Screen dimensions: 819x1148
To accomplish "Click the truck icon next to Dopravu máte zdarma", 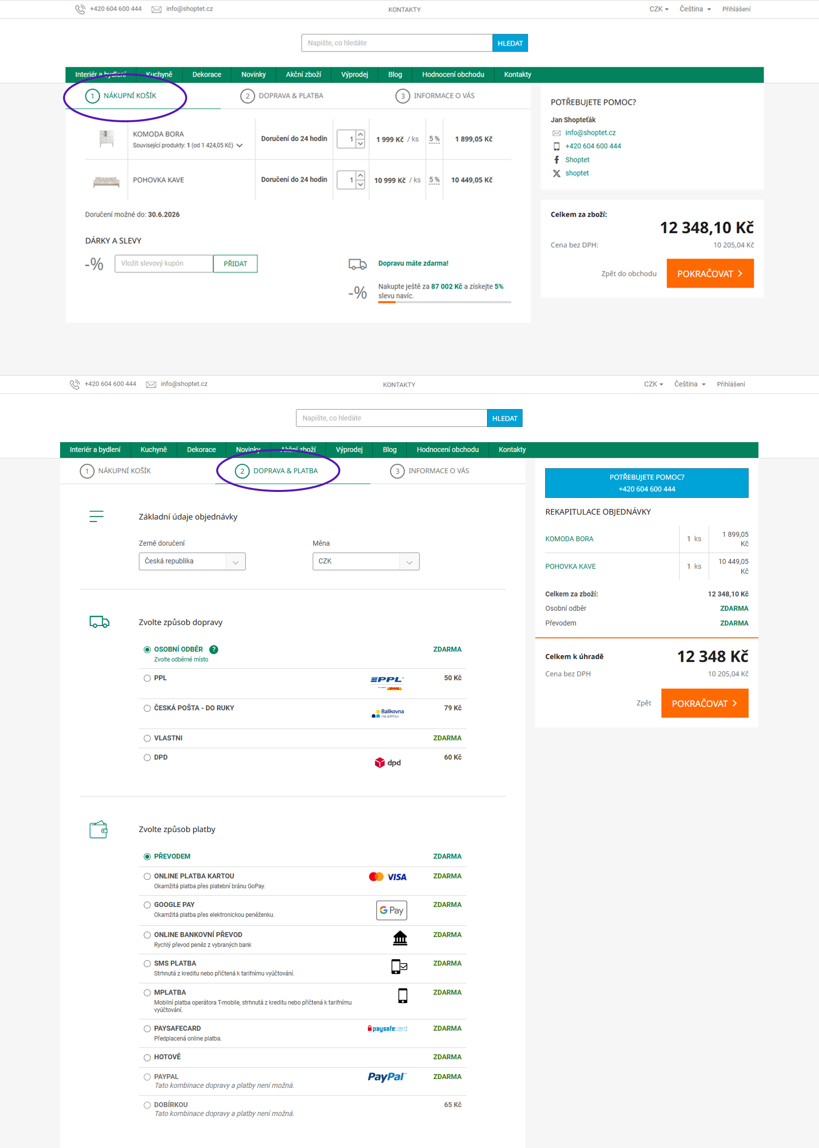I will [x=358, y=264].
